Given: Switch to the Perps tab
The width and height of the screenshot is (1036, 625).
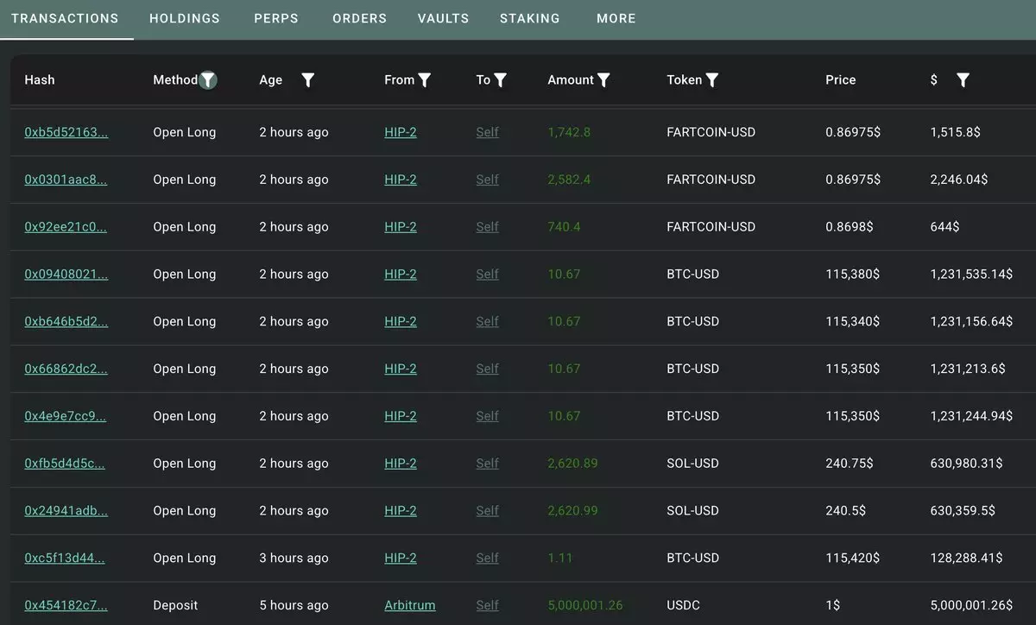Looking at the screenshot, I should tap(276, 18).
